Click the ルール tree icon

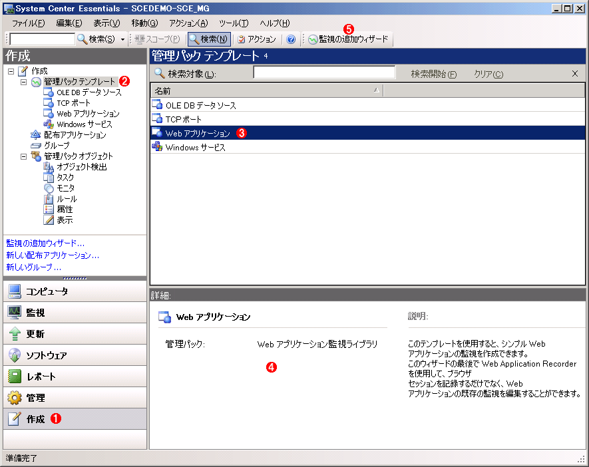49,199
